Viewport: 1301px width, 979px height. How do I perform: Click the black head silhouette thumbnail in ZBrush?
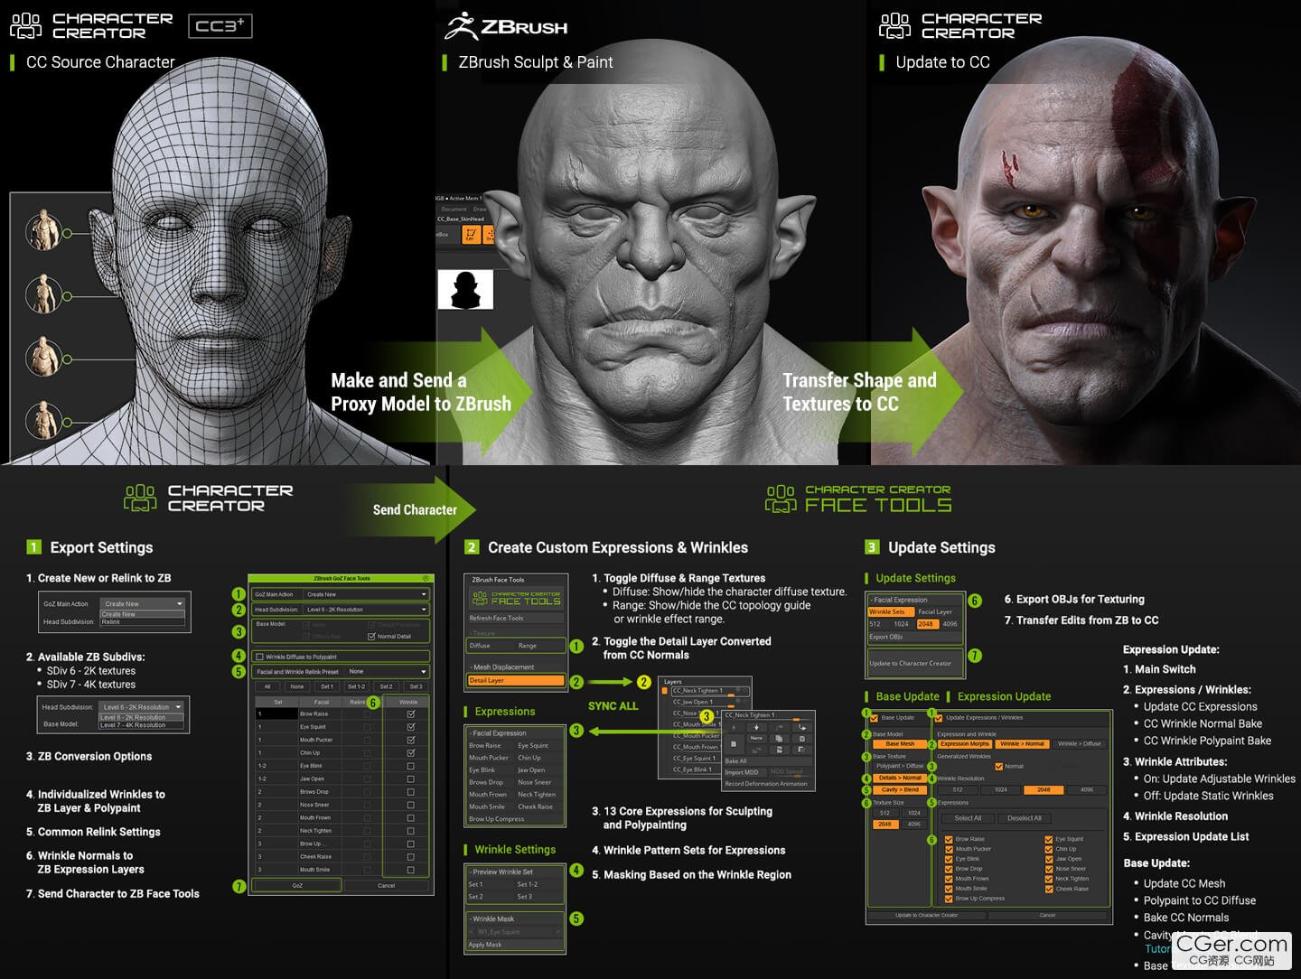tap(465, 290)
